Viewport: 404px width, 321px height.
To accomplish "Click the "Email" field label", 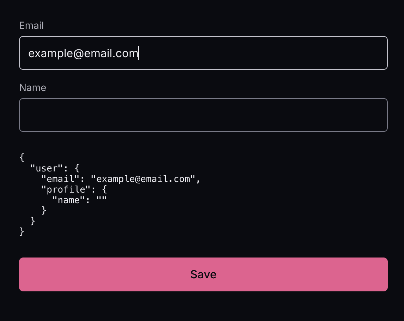I will [31, 26].
